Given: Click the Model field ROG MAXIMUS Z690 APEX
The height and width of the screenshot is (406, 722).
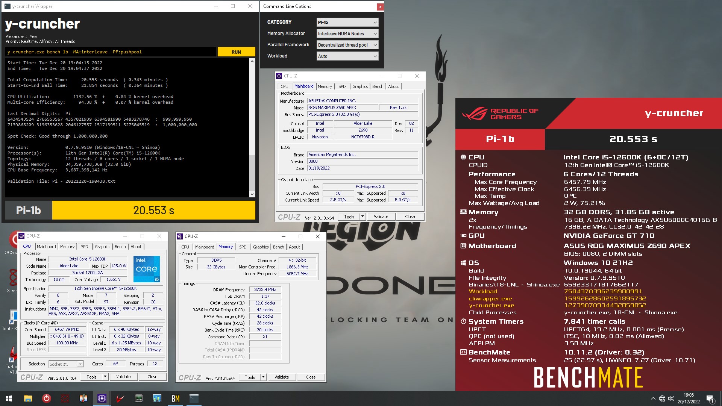Looking at the screenshot, I should tap(342, 108).
